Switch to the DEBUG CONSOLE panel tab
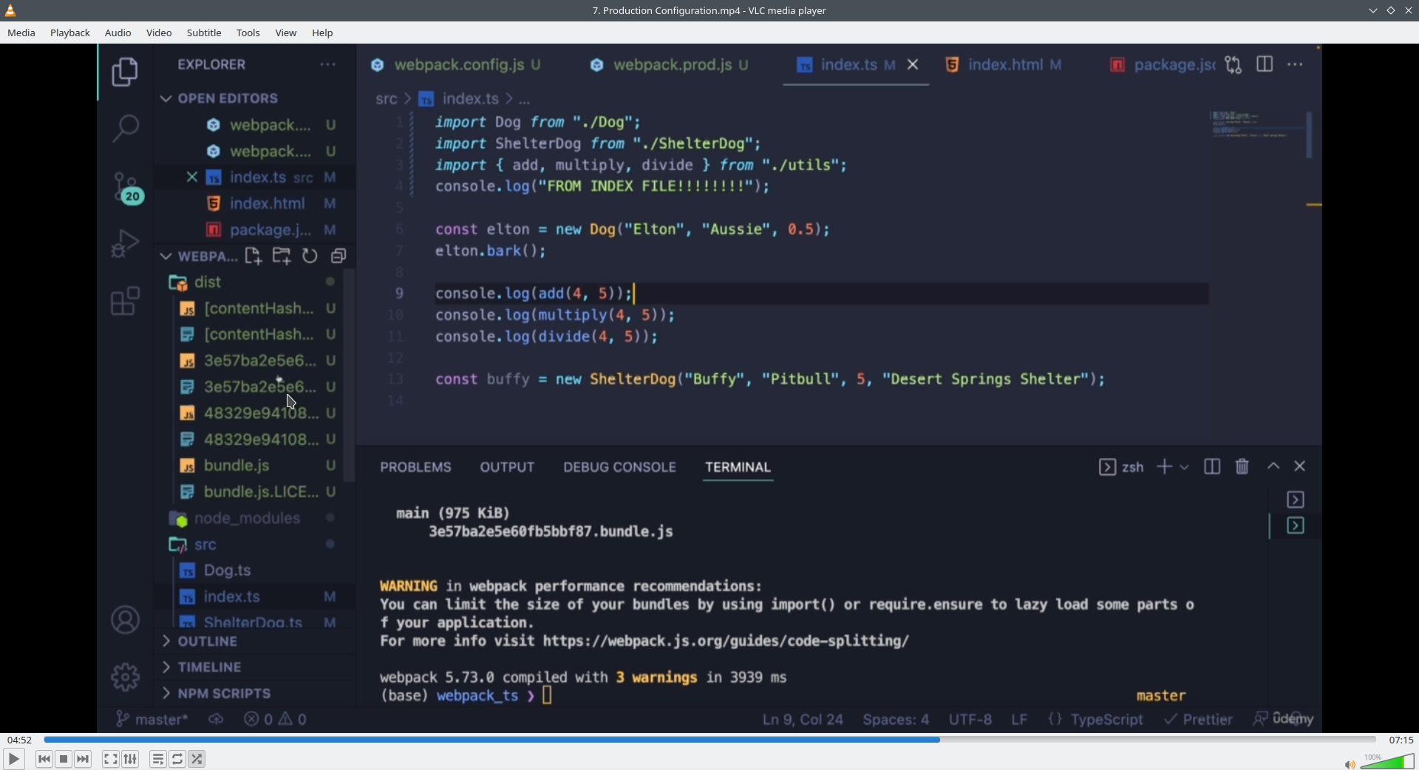 click(619, 467)
